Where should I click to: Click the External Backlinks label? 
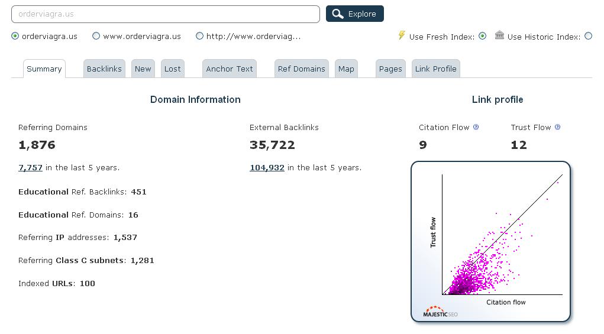click(x=284, y=127)
